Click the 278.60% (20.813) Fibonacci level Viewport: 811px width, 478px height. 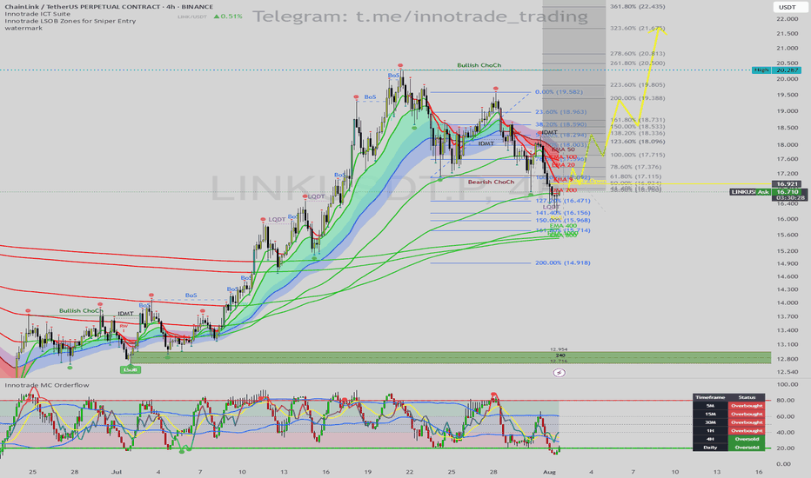(x=637, y=54)
